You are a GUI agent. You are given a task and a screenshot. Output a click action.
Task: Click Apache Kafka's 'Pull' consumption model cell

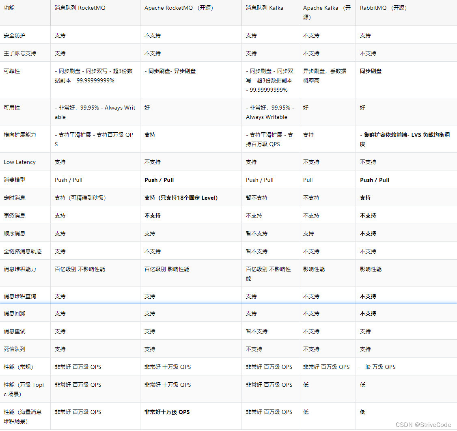[x=308, y=180]
